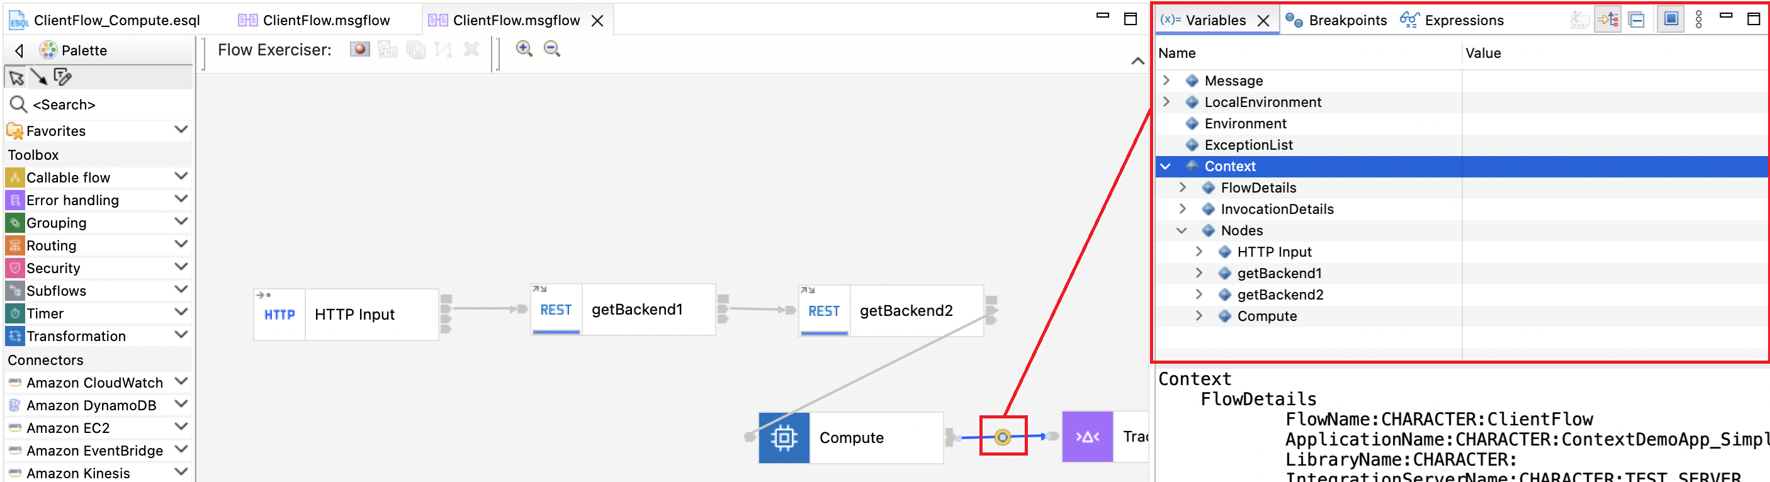Expand the FlowDetails tree node
This screenshot has height=482, width=1770.
(1183, 188)
